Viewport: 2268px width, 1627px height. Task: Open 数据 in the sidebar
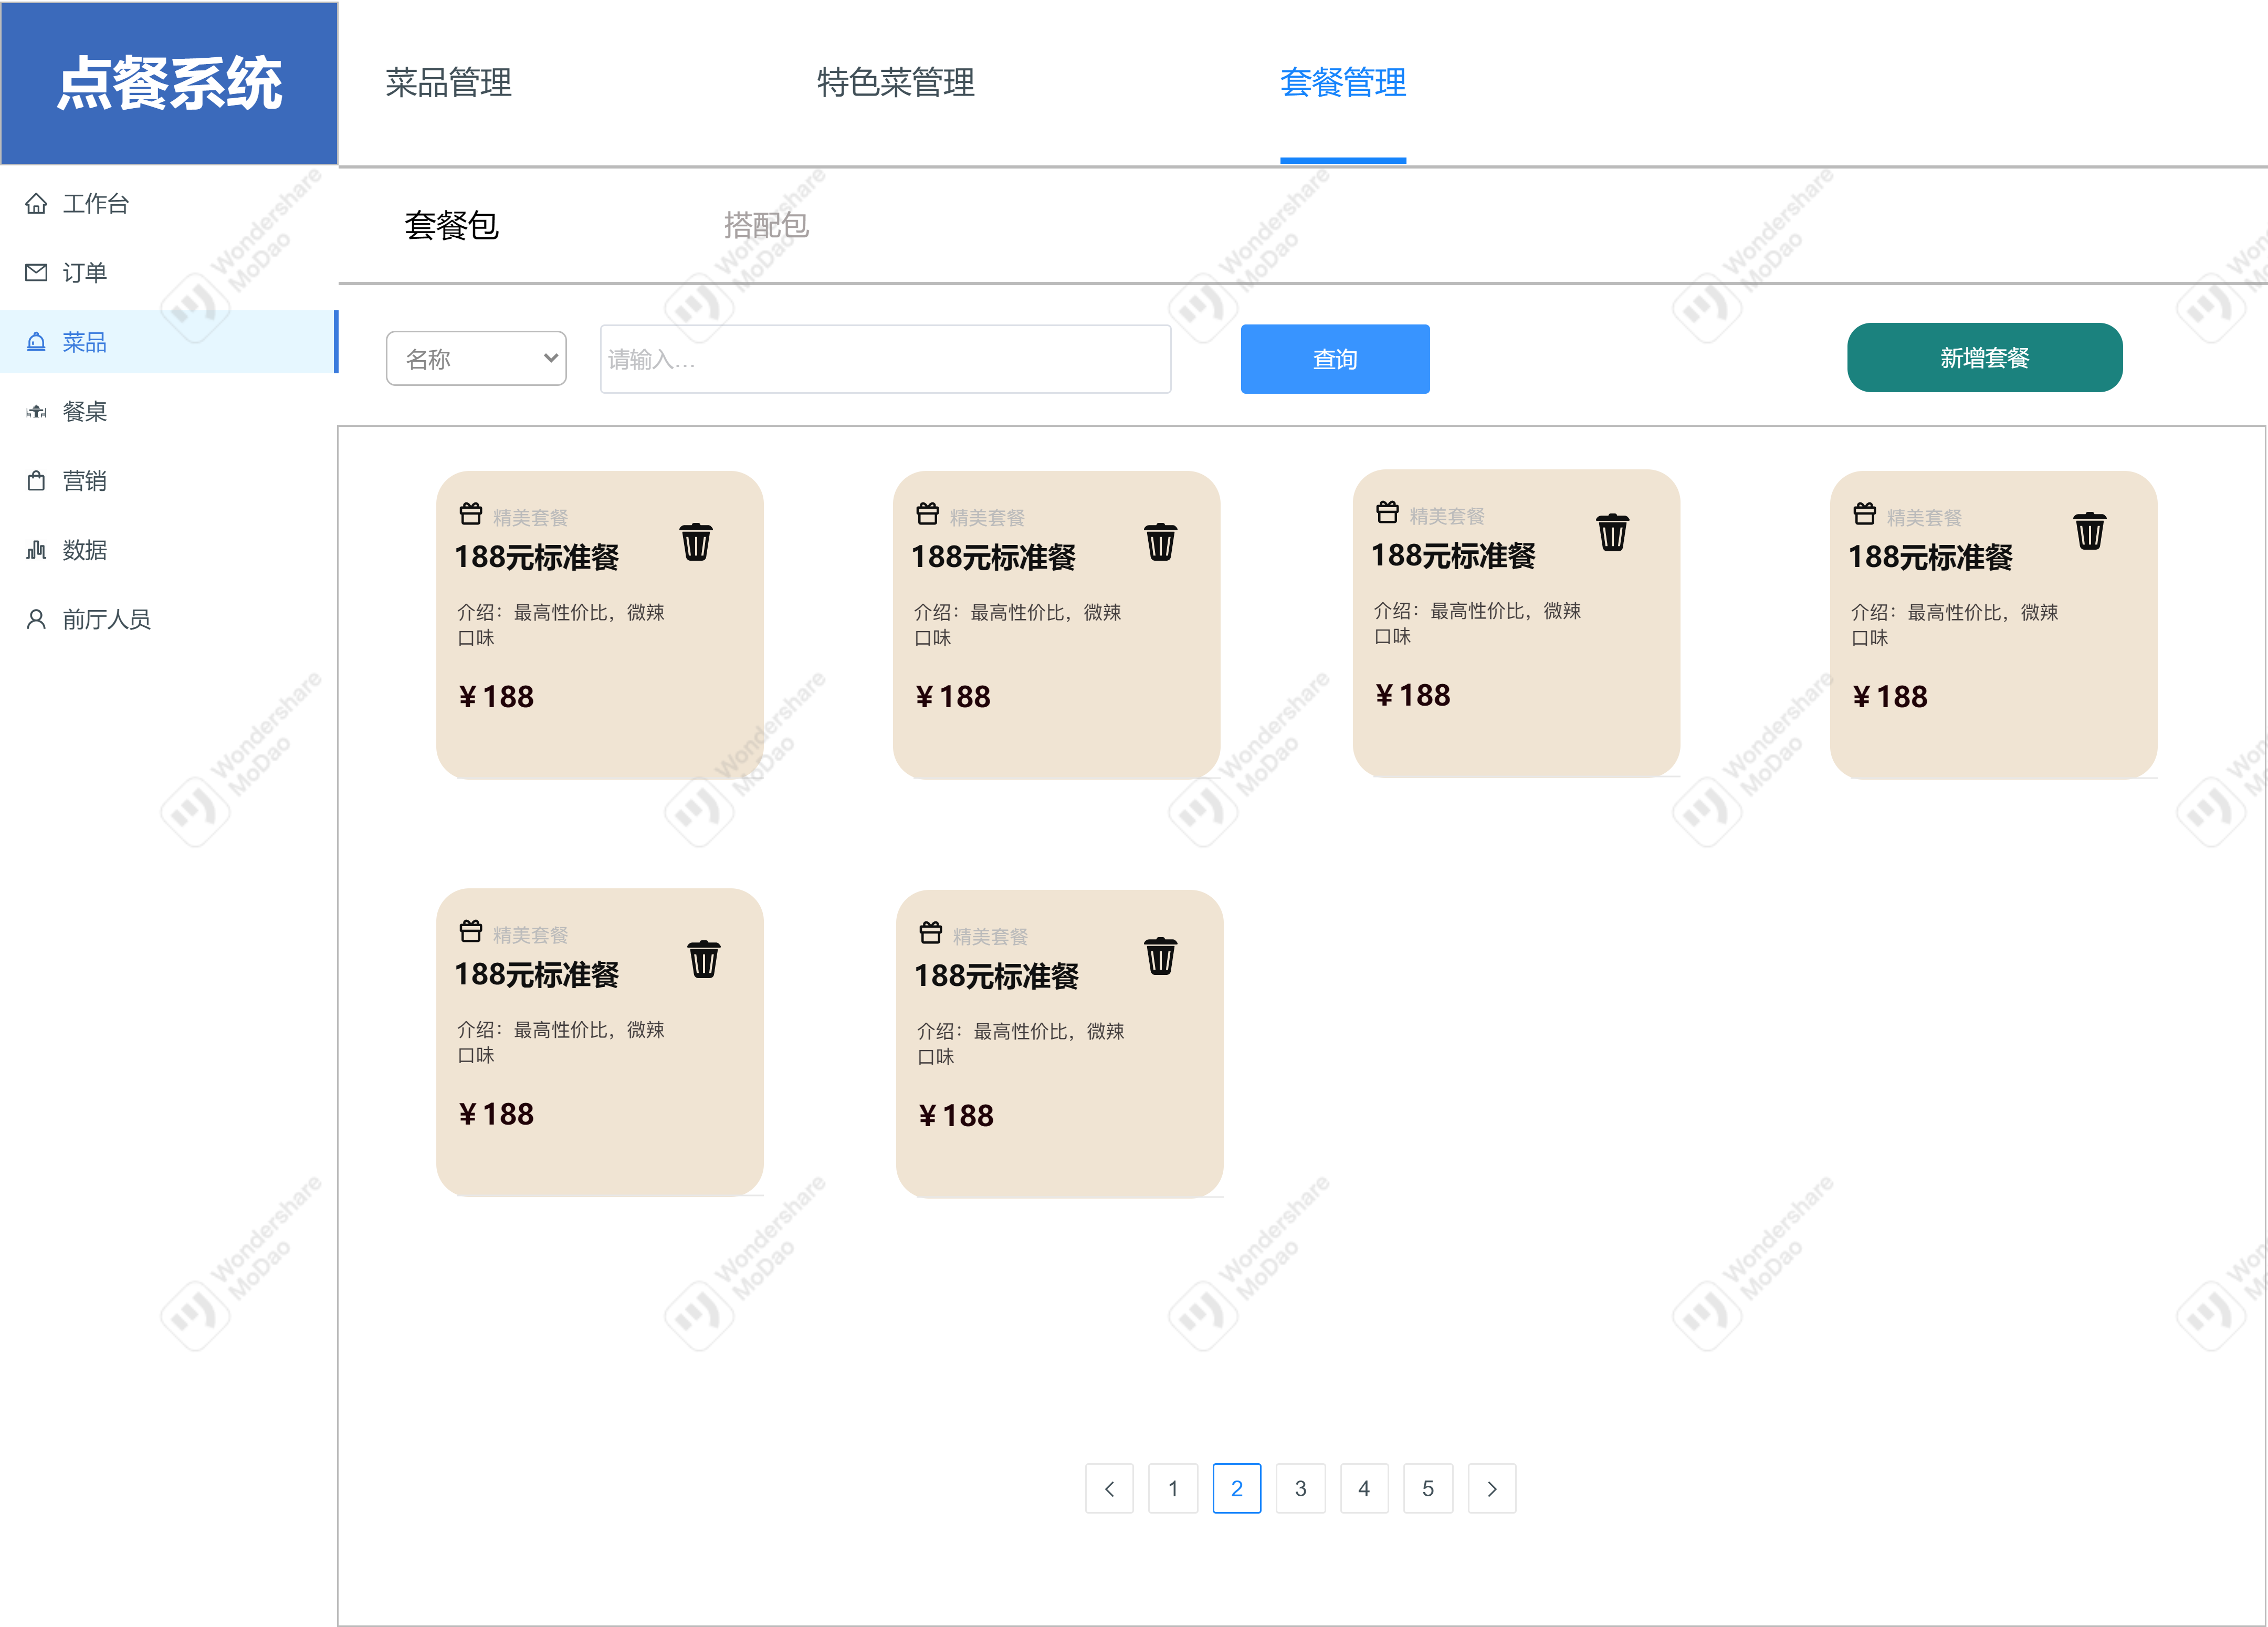click(169, 550)
